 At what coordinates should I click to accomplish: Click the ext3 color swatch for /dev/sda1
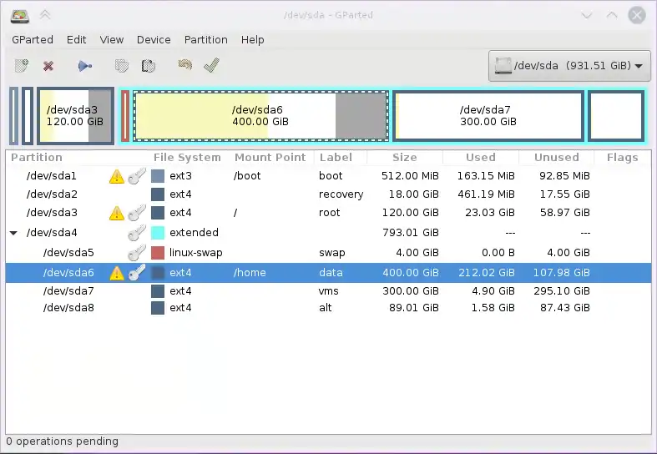(x=158, y=176)
